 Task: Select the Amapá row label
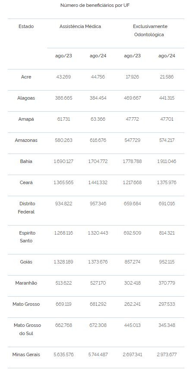coord(26,119)
